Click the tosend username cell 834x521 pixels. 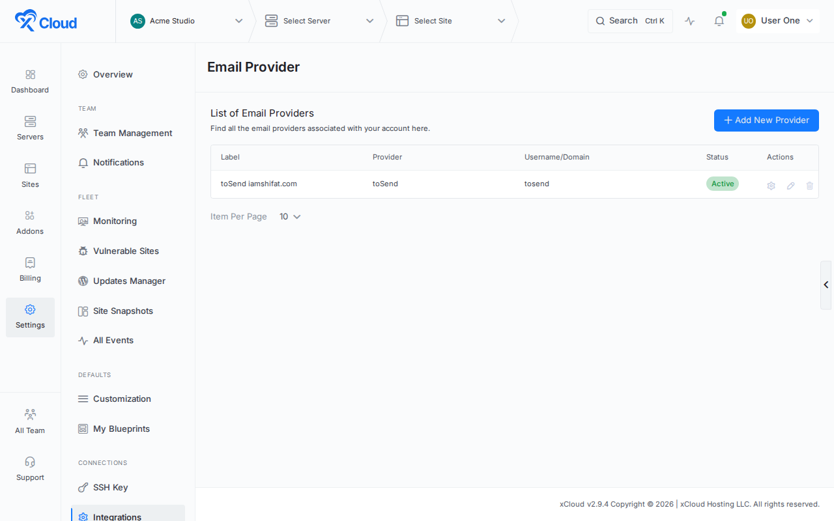(x=537, y=184)
